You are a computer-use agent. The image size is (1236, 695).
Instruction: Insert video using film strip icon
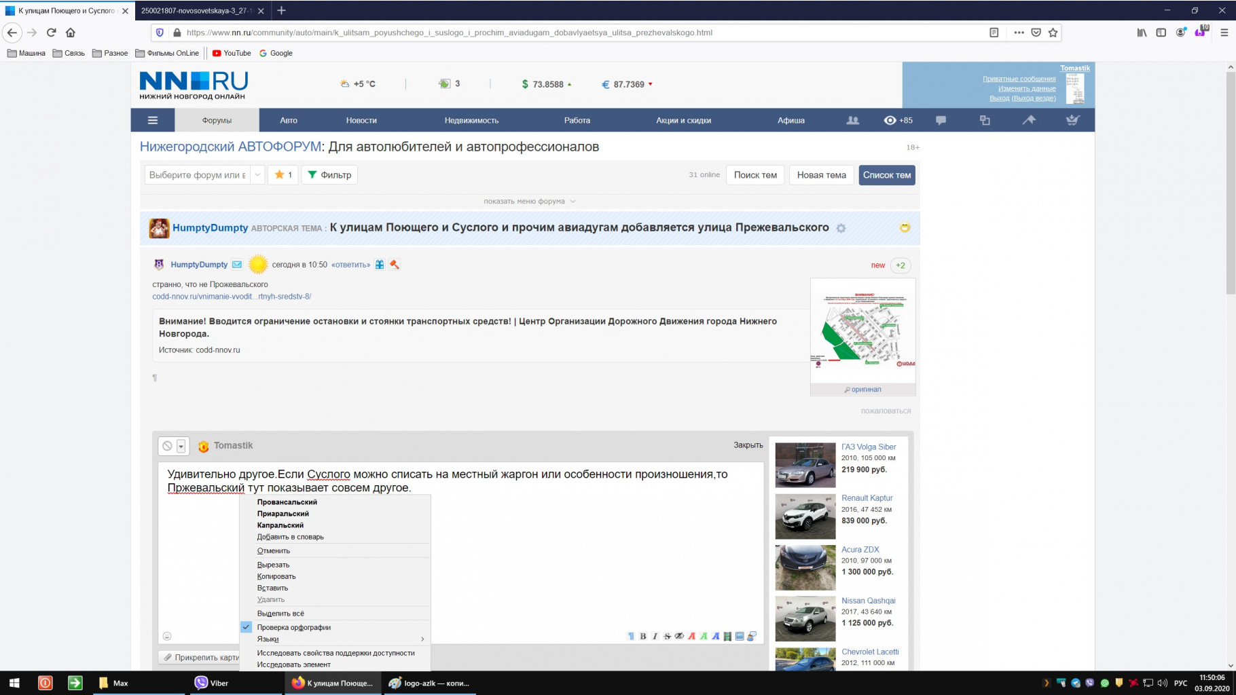[x=727, y=636]
